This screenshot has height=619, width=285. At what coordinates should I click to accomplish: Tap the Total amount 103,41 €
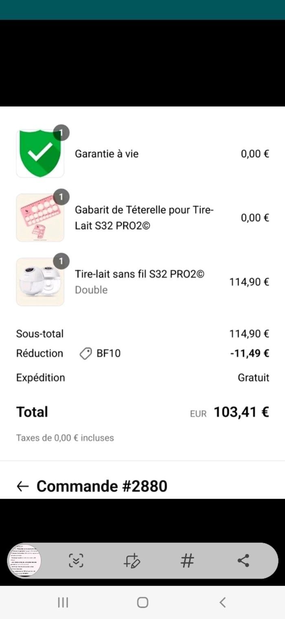[x=241, y=412]
